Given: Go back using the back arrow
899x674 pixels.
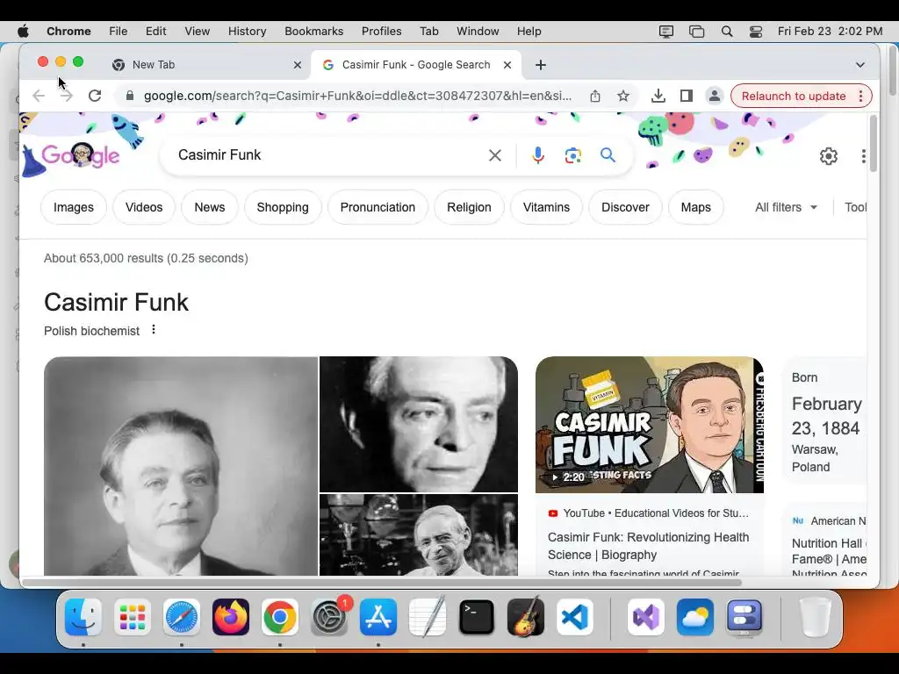Looking at the screenshot, I should click(39, 96).
